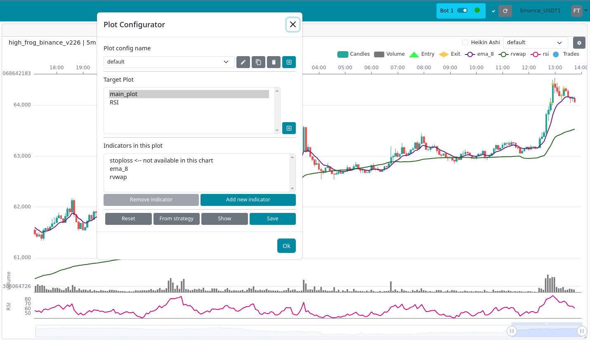590x340 pixels.
Task: Add a new target plot using the plus icon
Action: tap(289, 128)
